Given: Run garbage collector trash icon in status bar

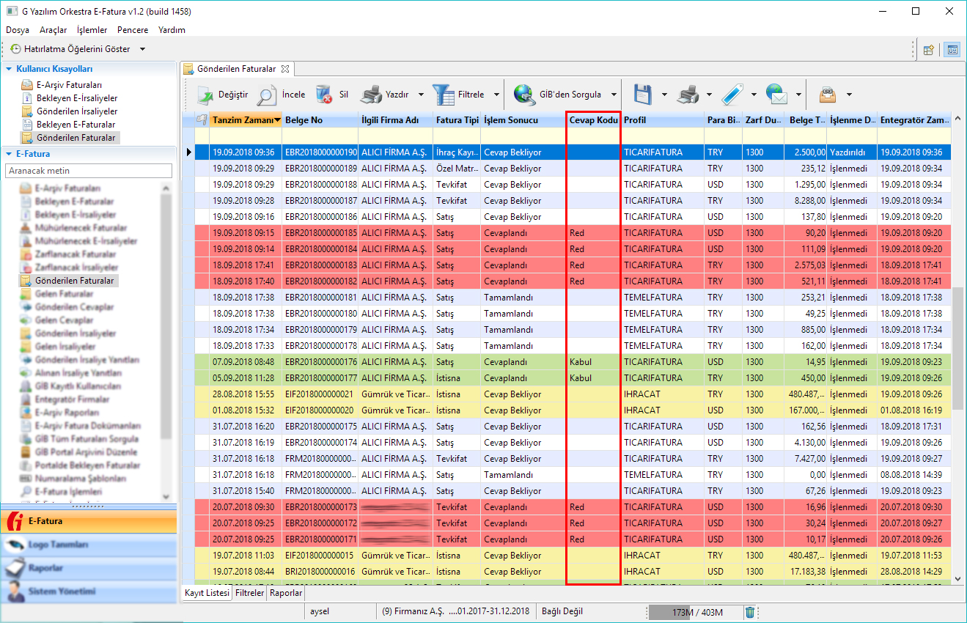Looking at the screenshot, I should (x=750, y=612).
